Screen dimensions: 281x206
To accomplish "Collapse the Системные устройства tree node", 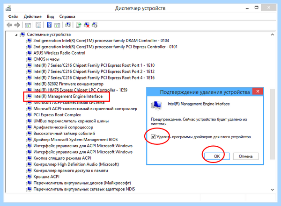I will point(16,35).
